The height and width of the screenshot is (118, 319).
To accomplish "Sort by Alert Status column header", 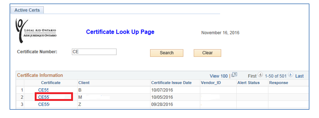I will 249,82.
